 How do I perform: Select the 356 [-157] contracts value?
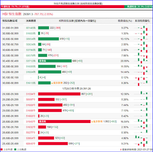pos(62,66)
